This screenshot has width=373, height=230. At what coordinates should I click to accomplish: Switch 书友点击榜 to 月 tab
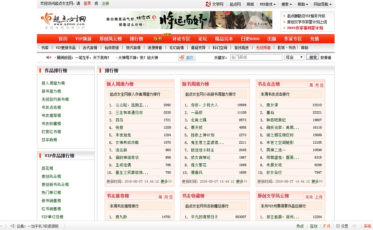click(x=317, y=85)
